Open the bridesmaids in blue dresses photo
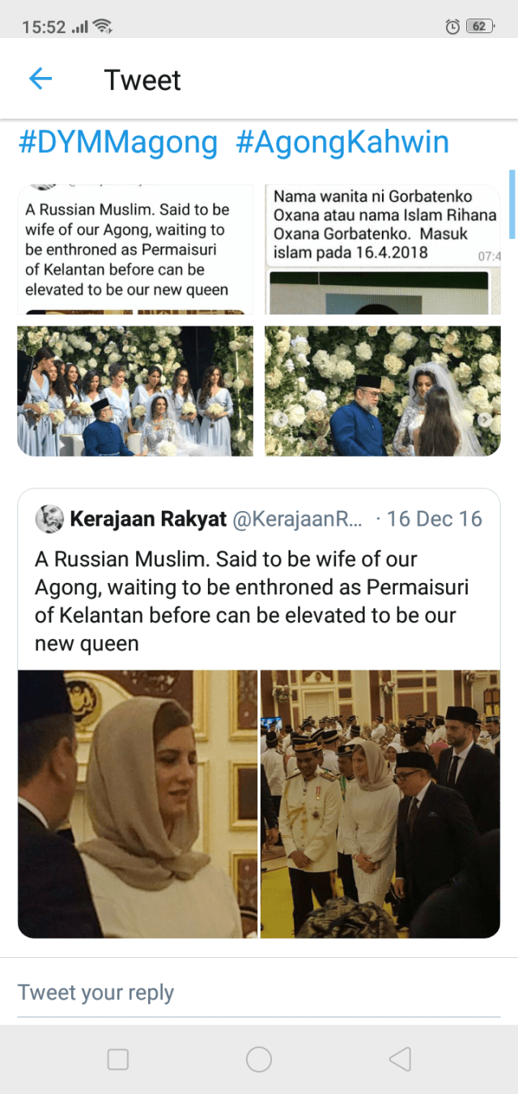 135,391
